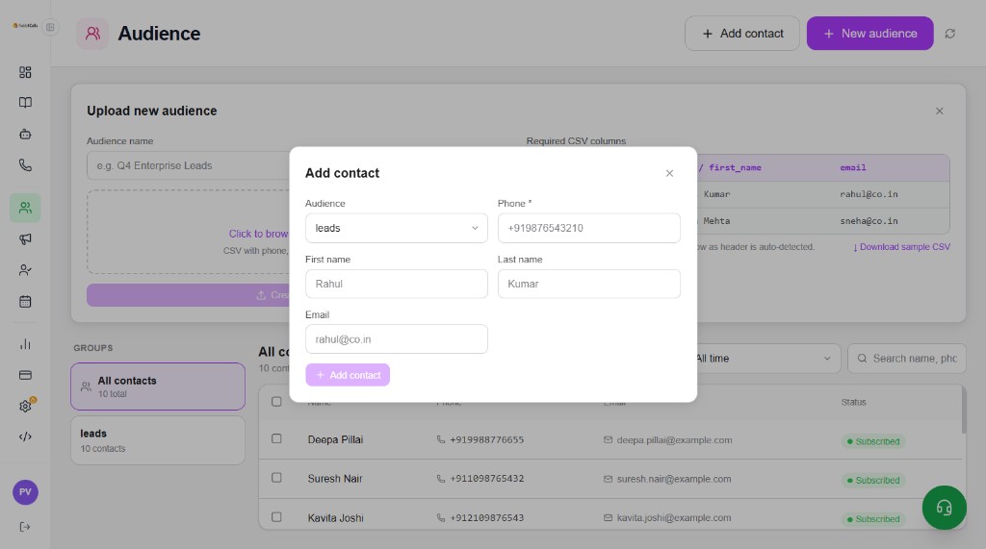Image resolution: width=986 pixels, height=549 pixels.
Task: Open the user-check icon in sidebar
Action: [x=25, y=270]
